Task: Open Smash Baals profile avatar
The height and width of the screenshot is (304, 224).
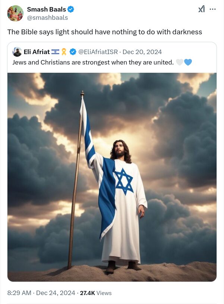Action: [15, 13]
